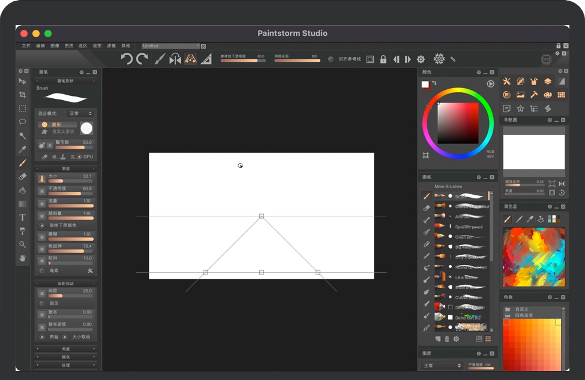Screen dimensions: 585x380
Task: Select the Text tool
Action: [22, 218]
